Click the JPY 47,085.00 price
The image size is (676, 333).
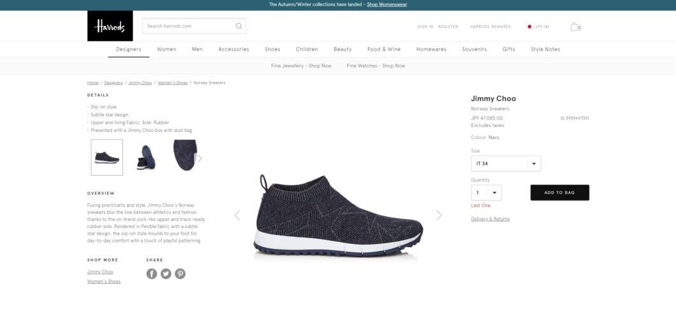[x=487, y=118]
